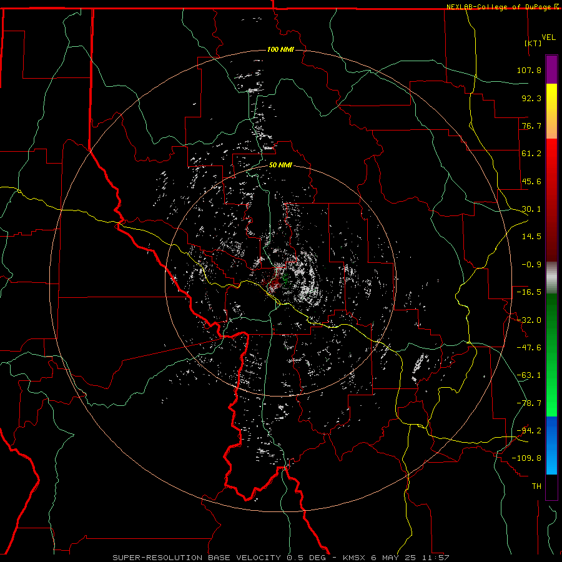562x562 pixels.
Task: Click the 100 NMI range ring label
Action: click(x=280, y=49)
